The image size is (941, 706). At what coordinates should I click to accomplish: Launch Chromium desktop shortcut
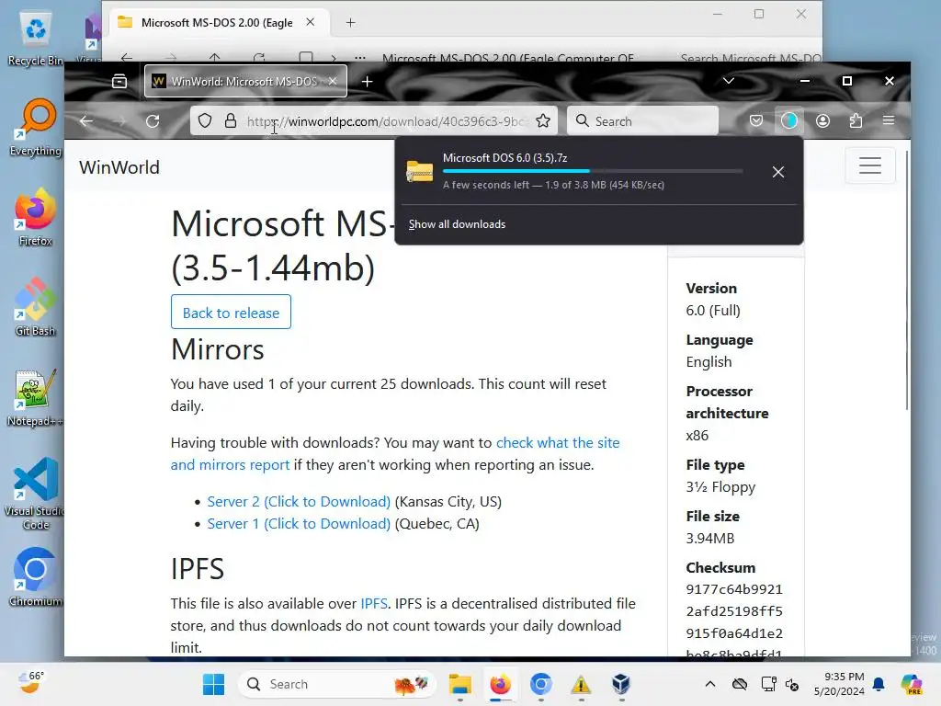[x=36, y=577]
